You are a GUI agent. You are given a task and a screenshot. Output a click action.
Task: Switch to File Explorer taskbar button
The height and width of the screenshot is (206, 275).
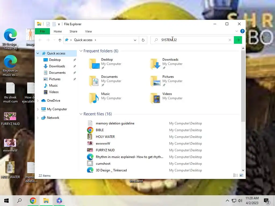point(46,201)
